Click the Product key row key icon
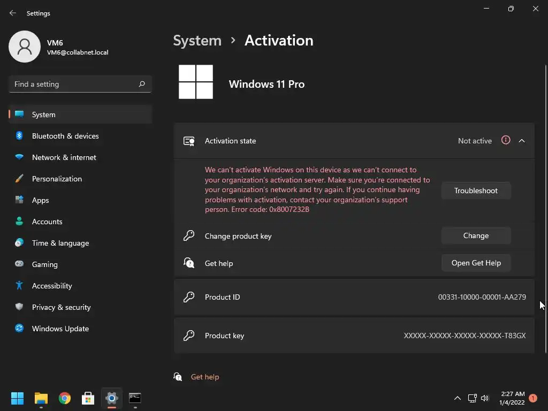548x411 pixels. point(189,336)
